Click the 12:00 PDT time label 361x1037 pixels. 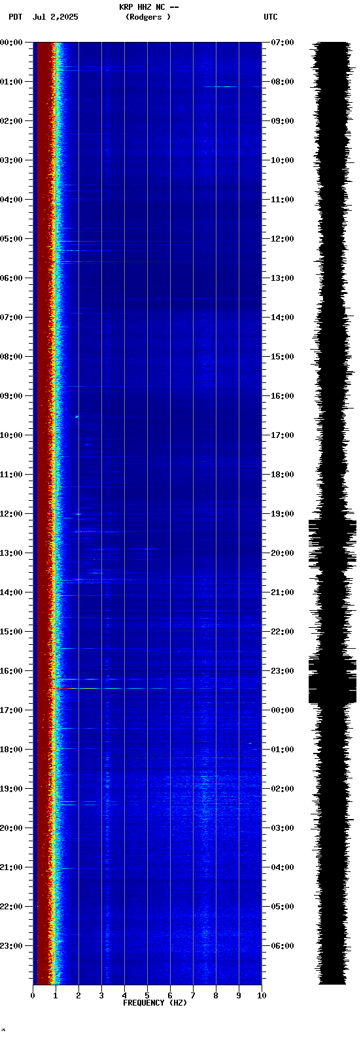tap(11, 514)
